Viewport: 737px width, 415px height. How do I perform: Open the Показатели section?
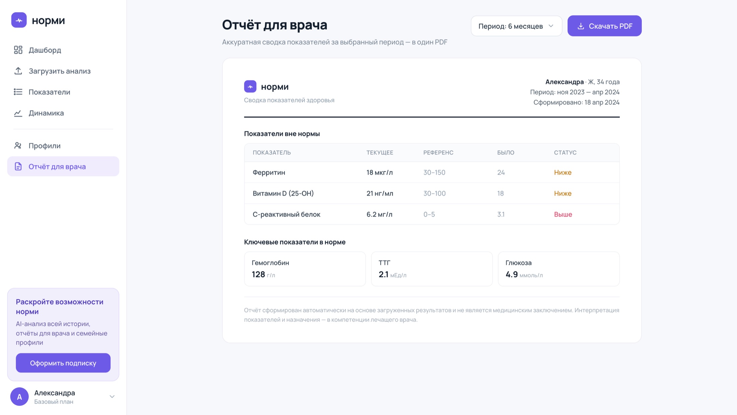[x=63, y=92]
